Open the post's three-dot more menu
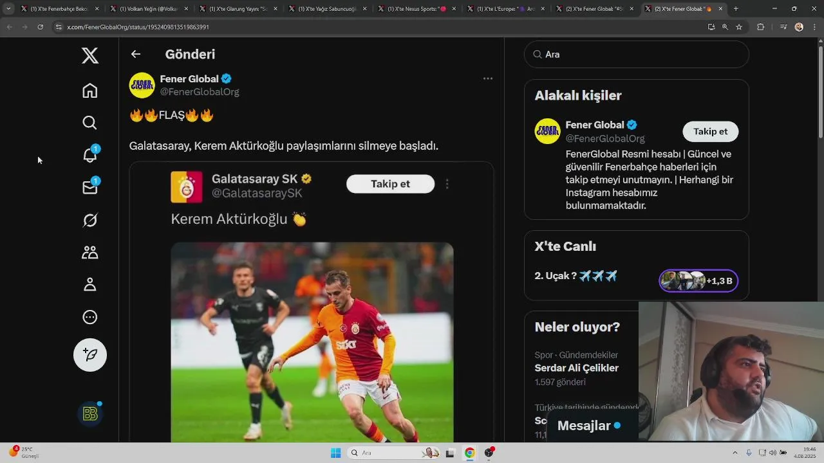This screenshot has height=463, width=824. [488, 78]
